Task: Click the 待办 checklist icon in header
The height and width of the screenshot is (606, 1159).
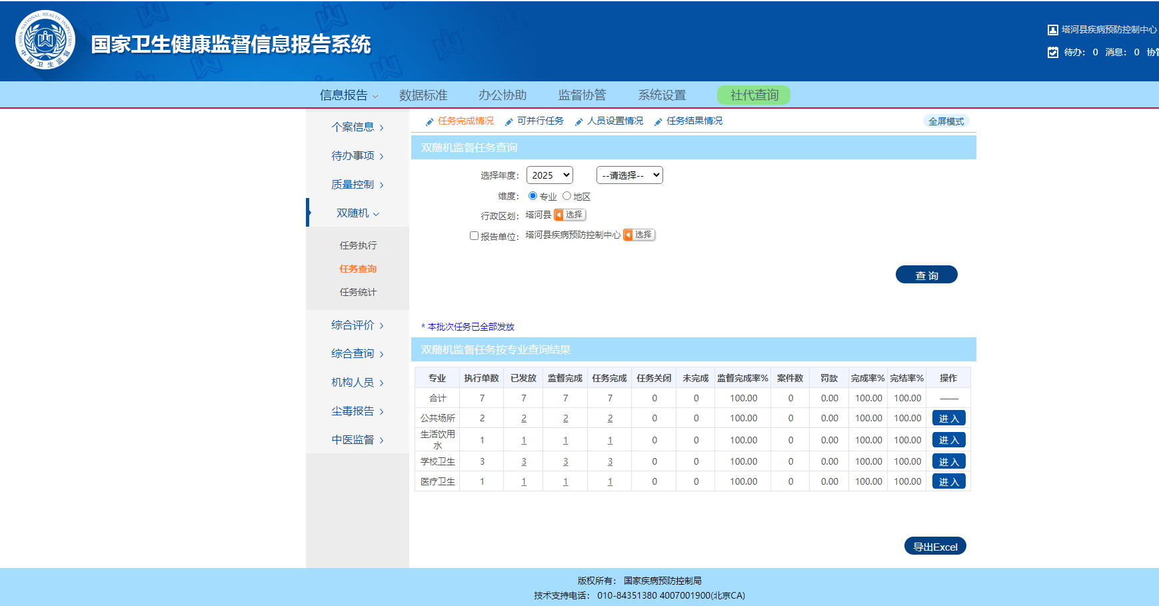Action: (1053, 52)
